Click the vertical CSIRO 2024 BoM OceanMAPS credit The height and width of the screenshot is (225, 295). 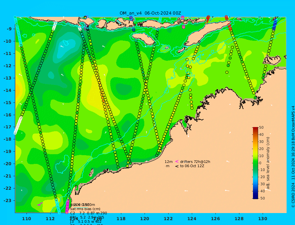coord(293,157)
